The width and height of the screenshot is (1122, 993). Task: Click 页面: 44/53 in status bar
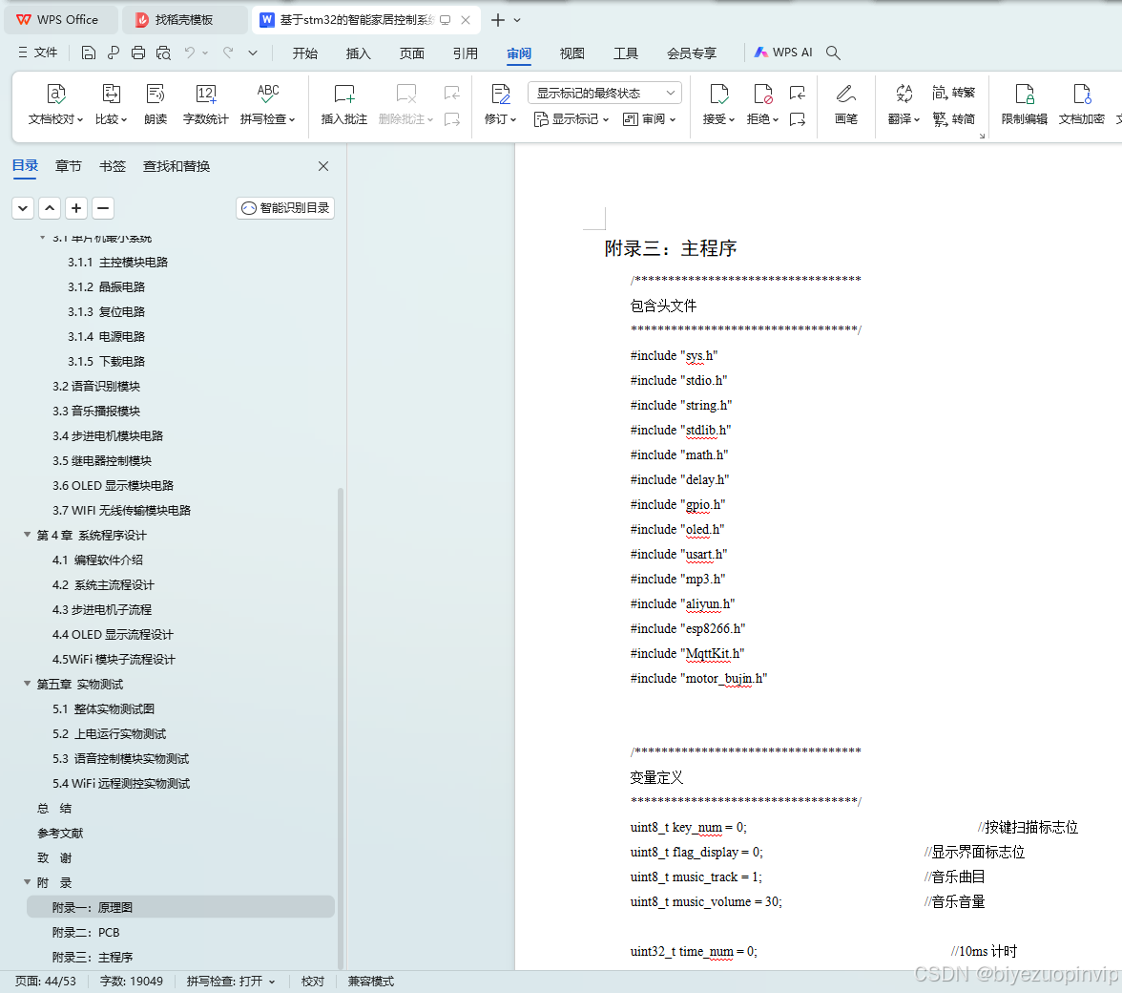45,981
